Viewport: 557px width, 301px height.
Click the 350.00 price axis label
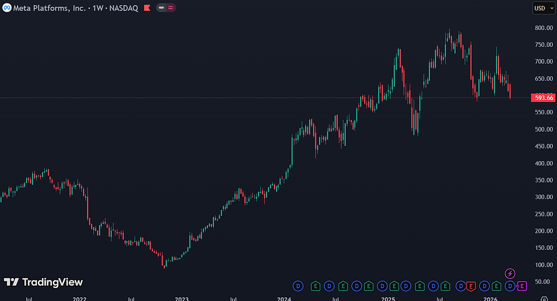pos(544,180)
